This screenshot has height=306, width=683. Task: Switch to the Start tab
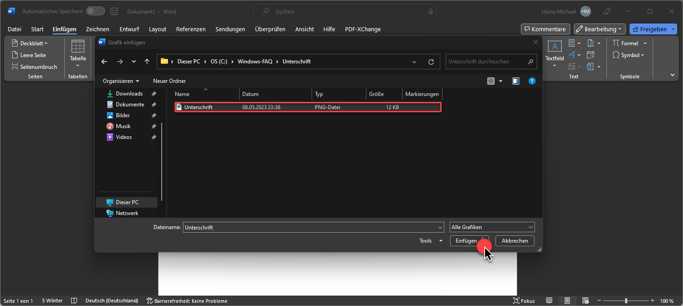[x=37, y=29]
